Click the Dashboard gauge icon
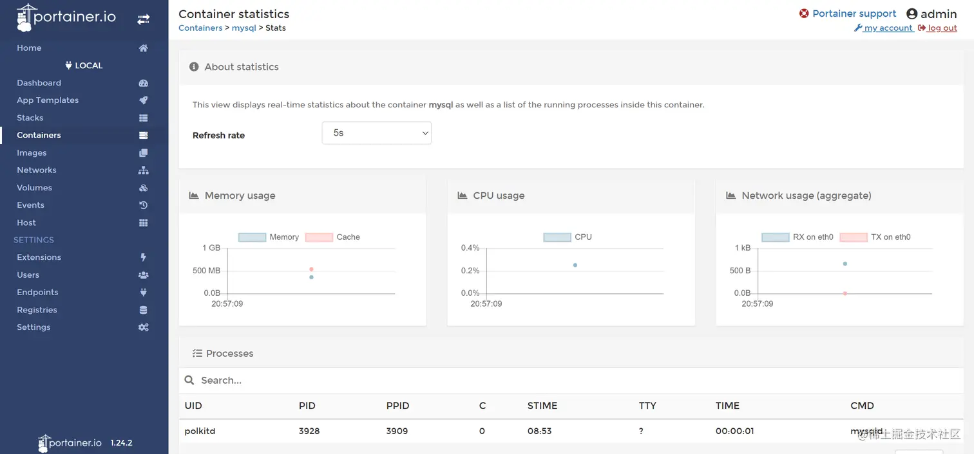 (x=143, y=83)
